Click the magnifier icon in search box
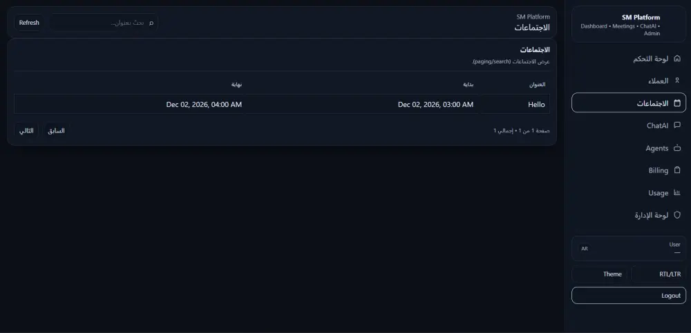Image resolution: width=691 pixels, height=333 pixels. [x=151, y=23]
